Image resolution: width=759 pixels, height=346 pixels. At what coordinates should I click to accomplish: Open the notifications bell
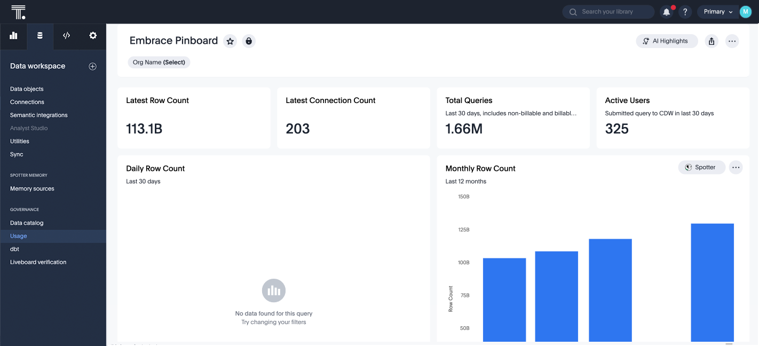[666, 12]
